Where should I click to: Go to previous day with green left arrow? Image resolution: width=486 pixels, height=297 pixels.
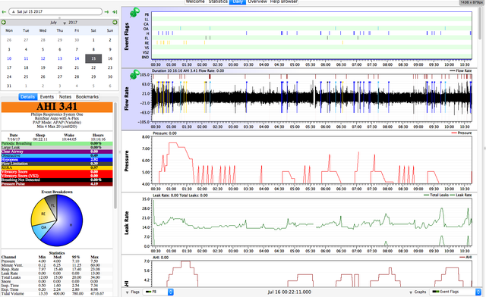[x=4, y=12]
